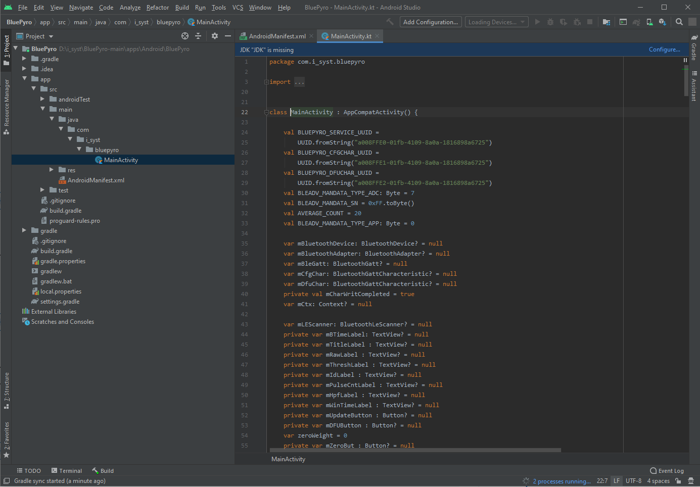The image size is (700, 487).
Task: Click the Search Everywhere magnifier icon
Action: point(679,22)
